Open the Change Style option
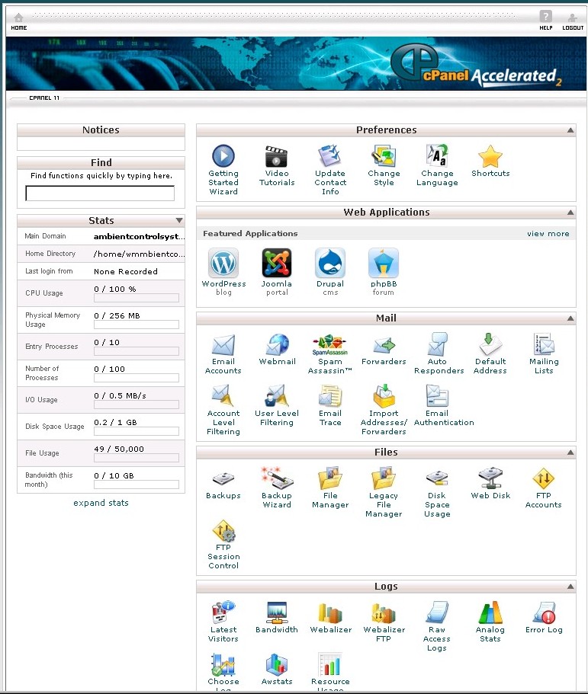This screenshot has width=588, height=694. [384, 165]
